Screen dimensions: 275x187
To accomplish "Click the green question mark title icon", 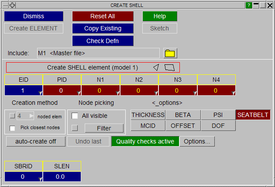I will (248, 5).
